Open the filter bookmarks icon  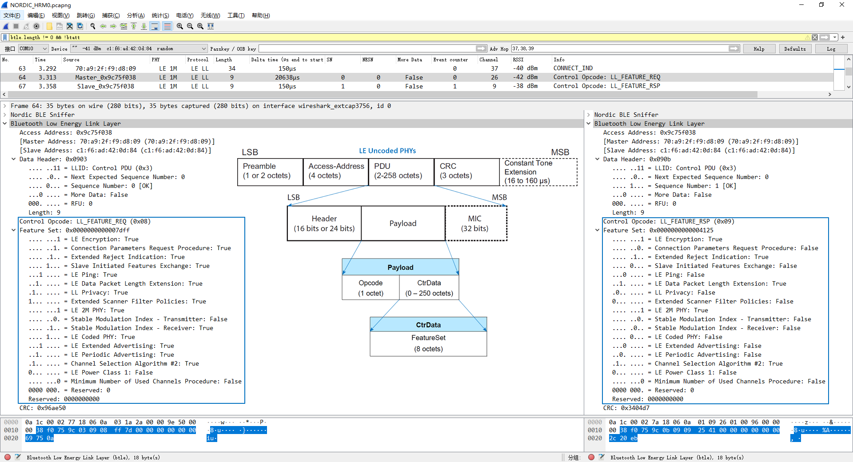pos(4,37)
